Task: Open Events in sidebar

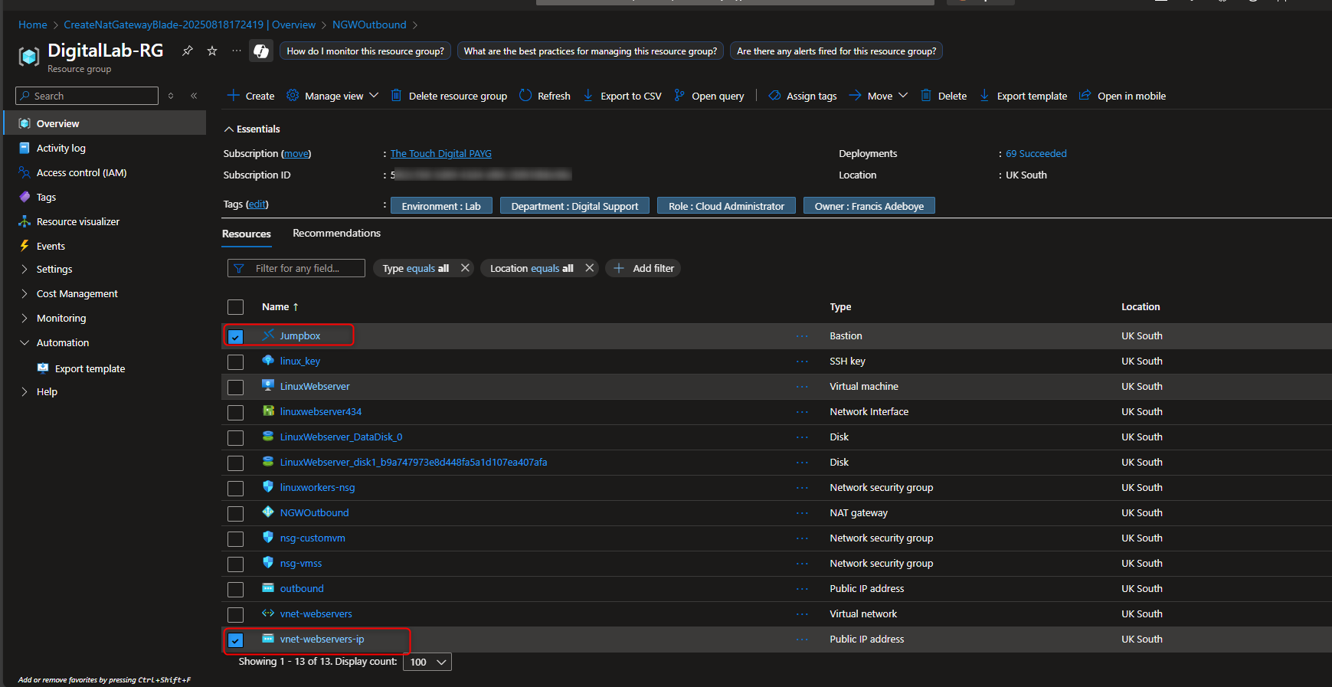Action: (x=51, y=246)
